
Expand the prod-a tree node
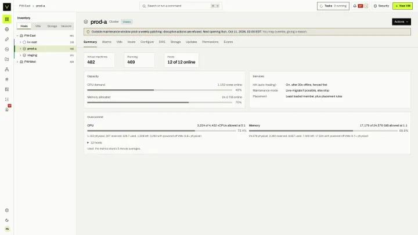click(20, 49)
